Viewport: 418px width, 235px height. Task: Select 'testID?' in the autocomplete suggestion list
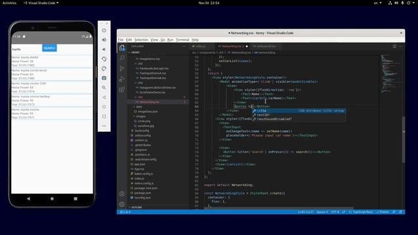click(x=298, y=115)
